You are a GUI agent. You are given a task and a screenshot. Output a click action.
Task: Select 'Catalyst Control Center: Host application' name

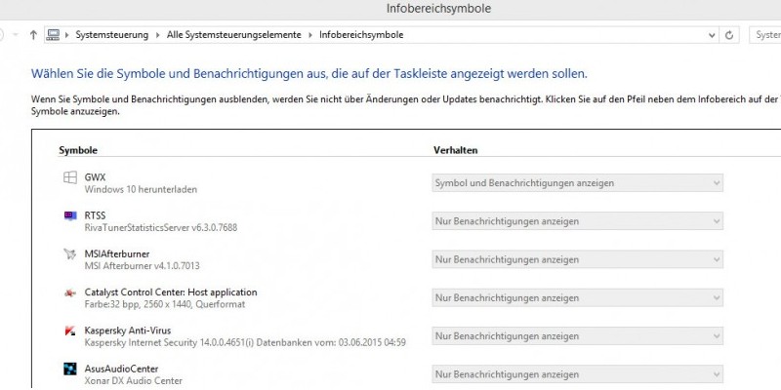(171, 292)
